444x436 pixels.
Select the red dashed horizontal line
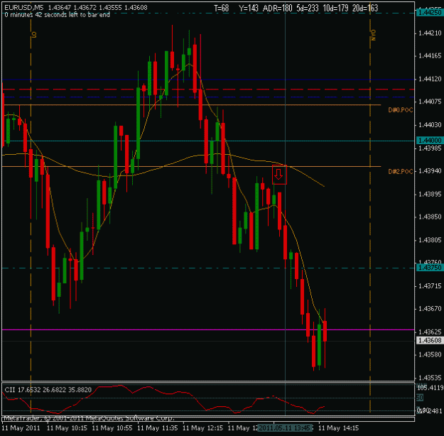coord(208,89)
